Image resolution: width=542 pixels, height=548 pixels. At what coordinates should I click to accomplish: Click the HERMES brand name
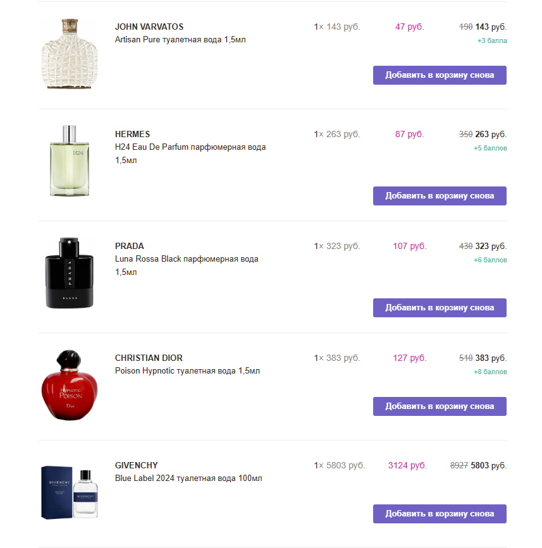click(132, 134)
